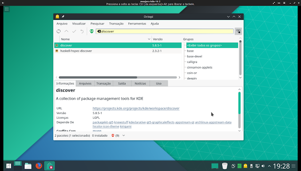This screenshot has height=171, width=301.
Task: Click in the search field containing 'discover'
Action: coord(165,31)
